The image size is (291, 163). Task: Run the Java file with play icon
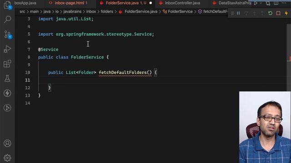256,3
